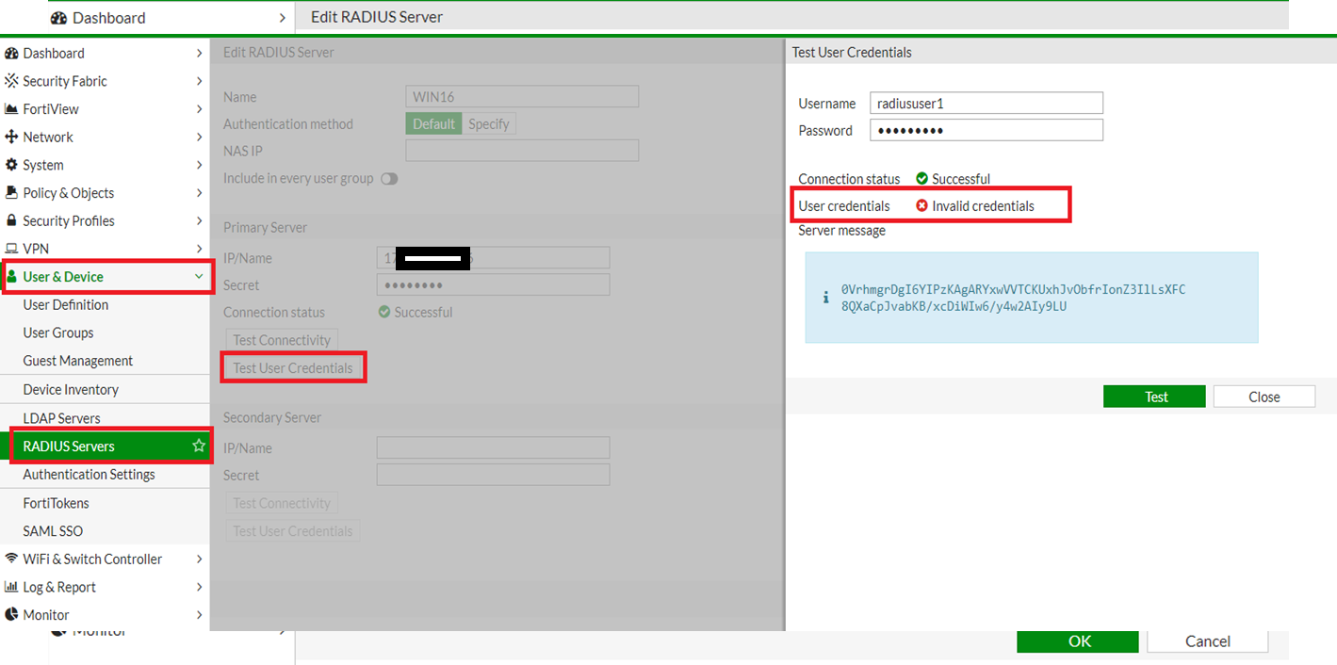The width and height of the screenshot is (1337, 665).
Task: Click the Username input field
Action: [986, 104]
